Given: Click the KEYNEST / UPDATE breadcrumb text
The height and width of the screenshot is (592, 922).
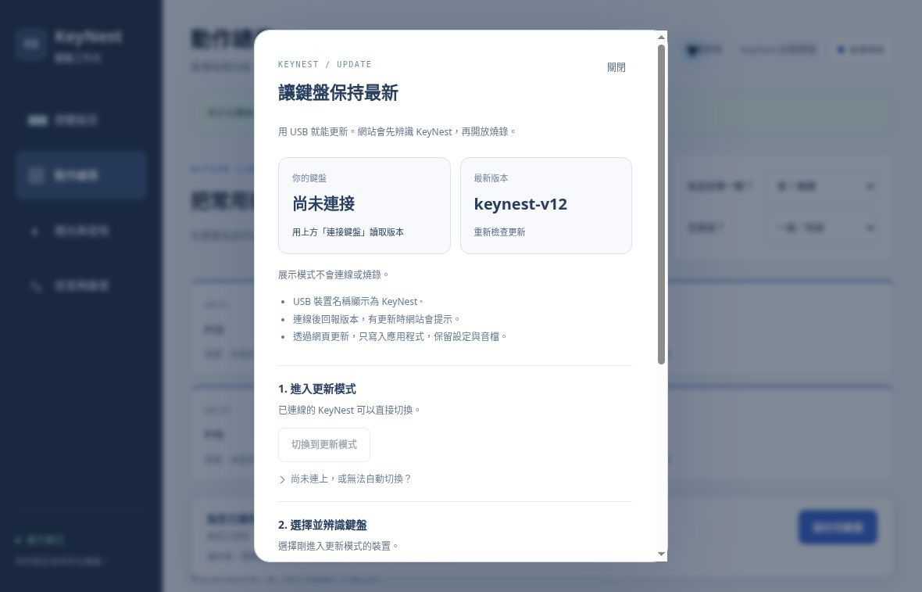Looking at the screenshot, I should click(324, 64).
